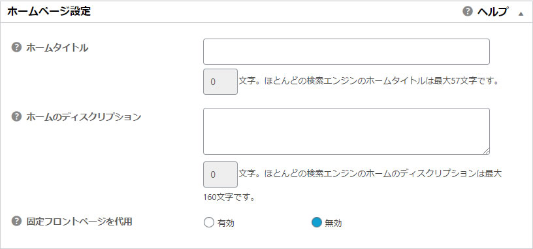Select the 有効 radio button

pos(209,223)
